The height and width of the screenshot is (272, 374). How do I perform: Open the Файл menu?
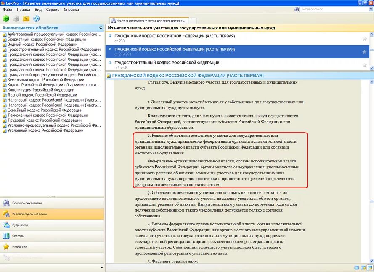(8, 10)
